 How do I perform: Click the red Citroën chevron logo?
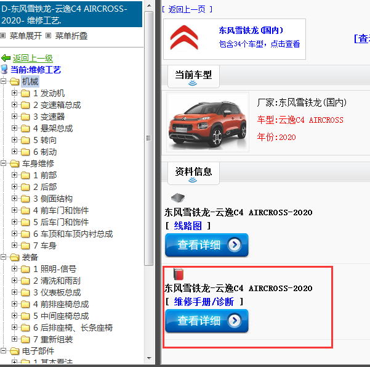click(x=184, y=38)
